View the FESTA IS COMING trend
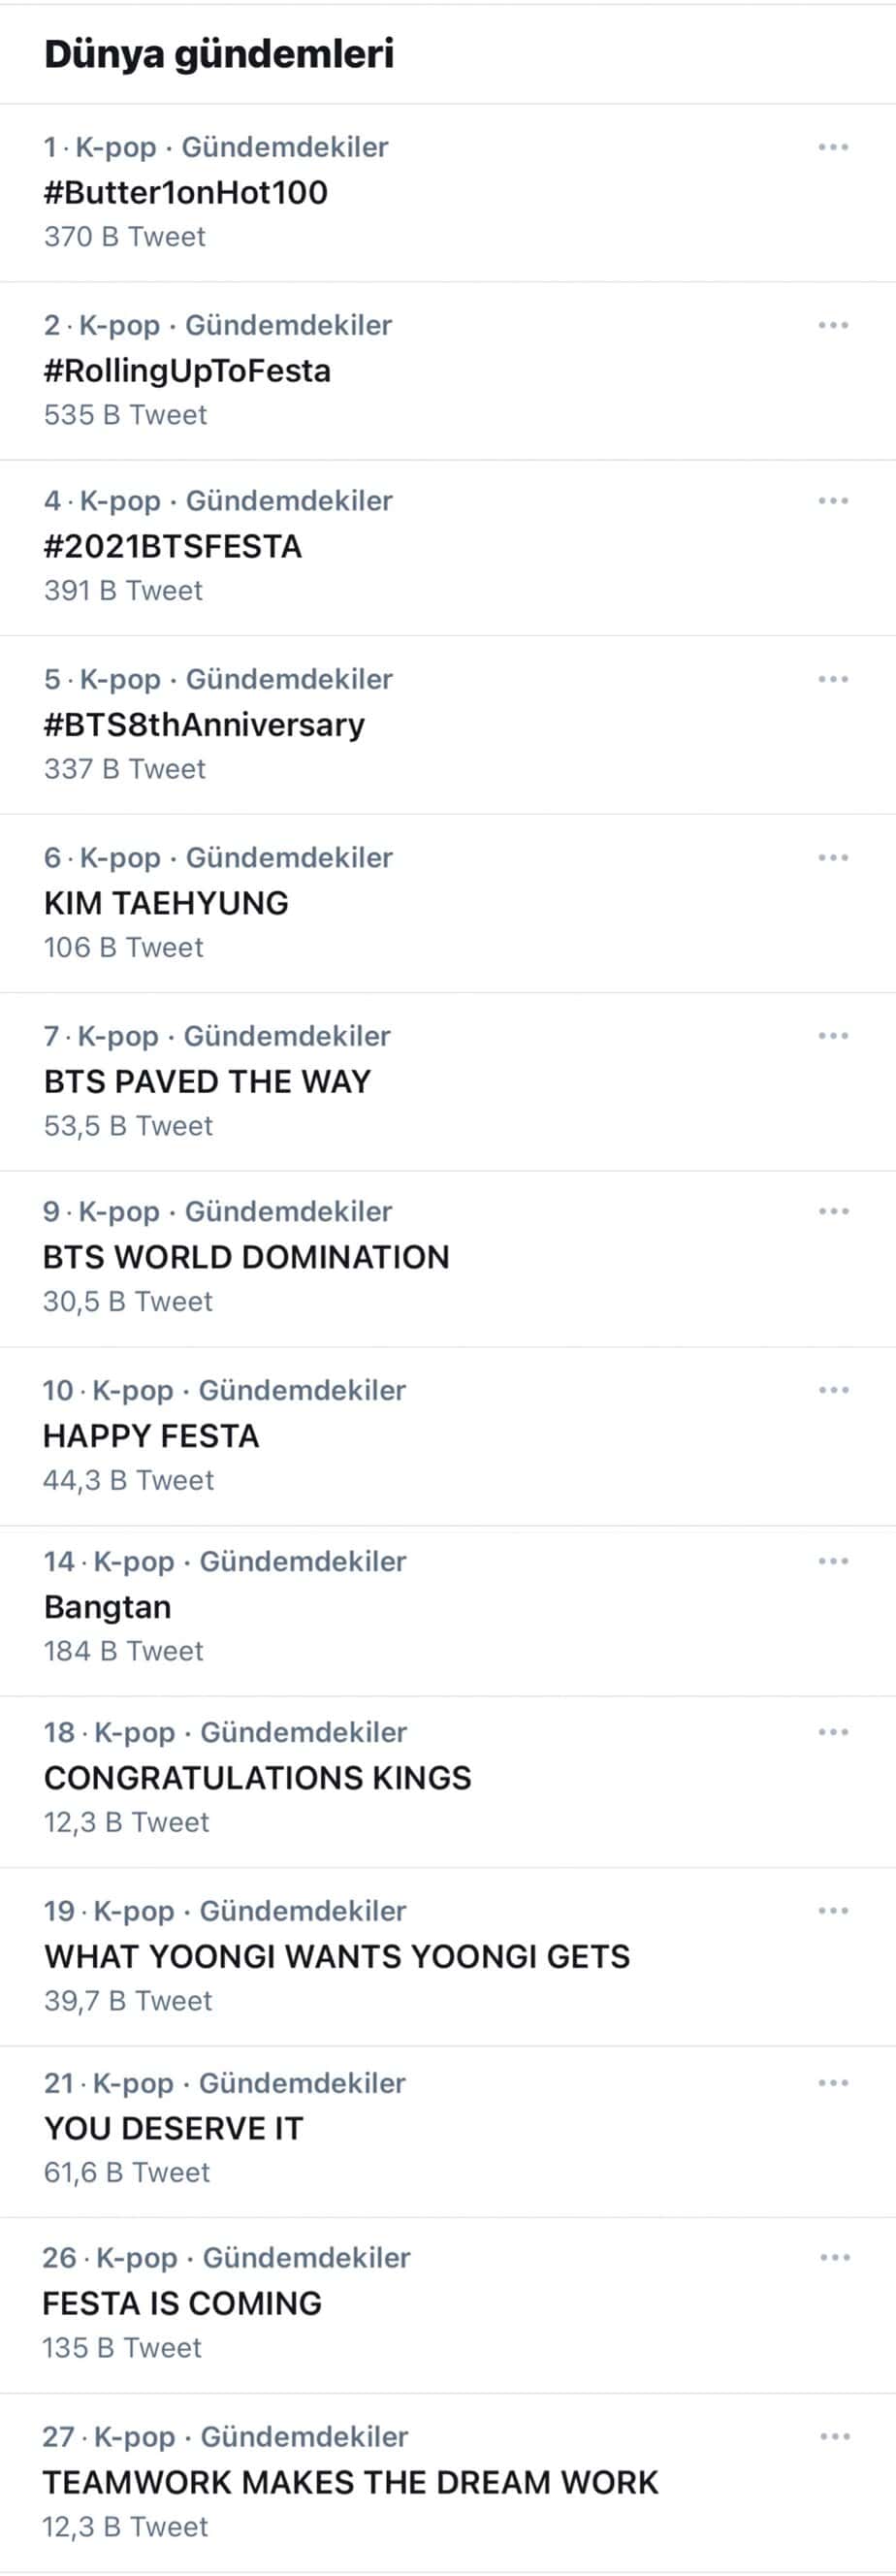This screenshot has height=2576, width=896. pyautogui.click(x=182, y=2304)
